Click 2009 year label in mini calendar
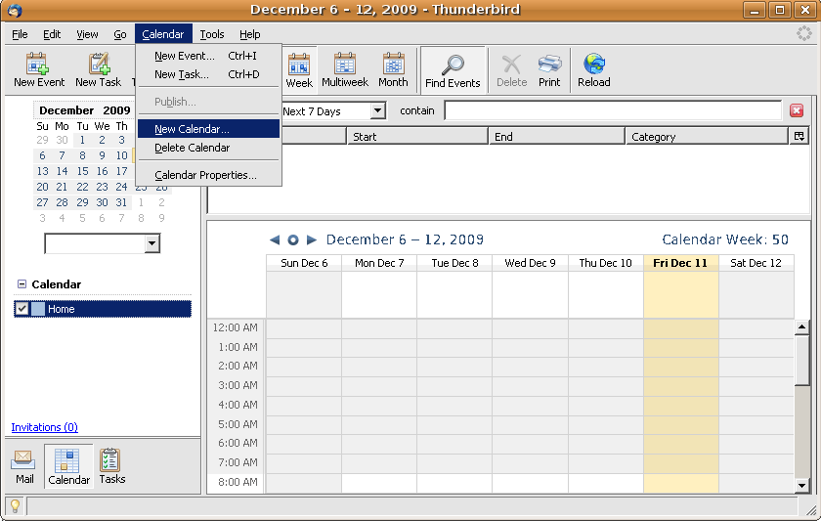Screen dimensions: 821x521 point(116,110)
